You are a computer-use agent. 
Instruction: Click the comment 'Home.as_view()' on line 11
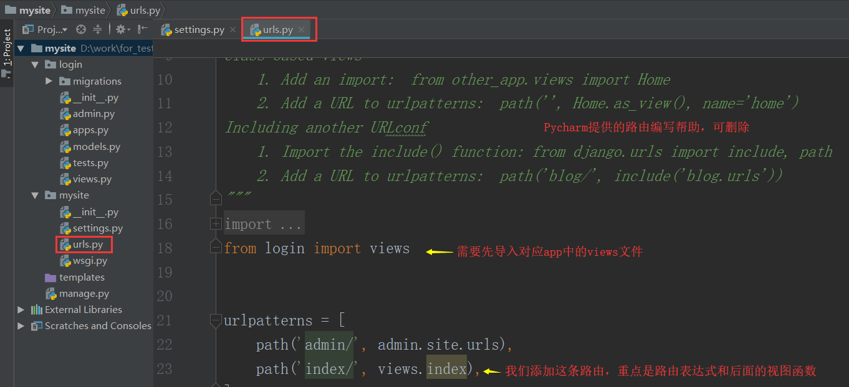tap(630, 103)
